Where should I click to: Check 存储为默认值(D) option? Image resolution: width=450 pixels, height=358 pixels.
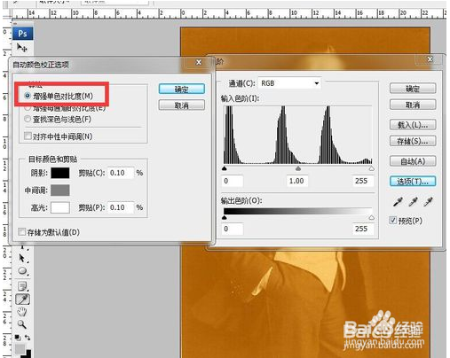pyautogui.click(x=21, y=232)
